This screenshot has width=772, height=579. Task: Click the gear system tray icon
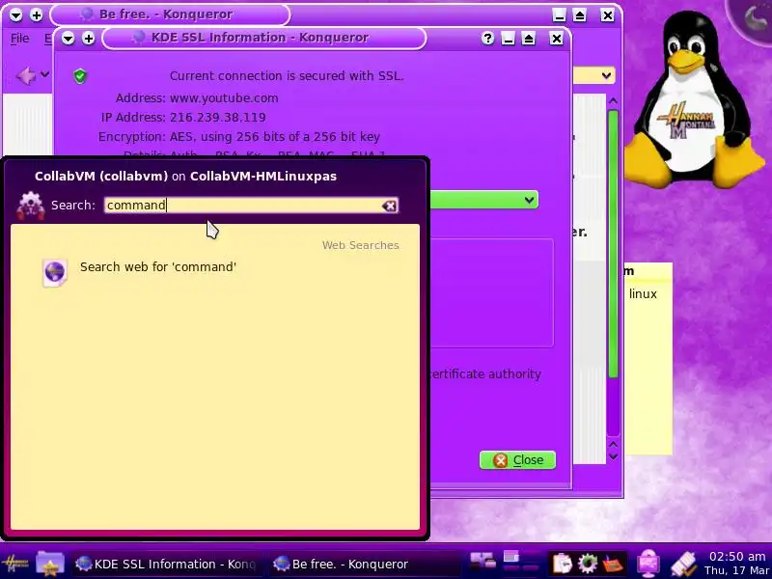(x=588, y=564)
